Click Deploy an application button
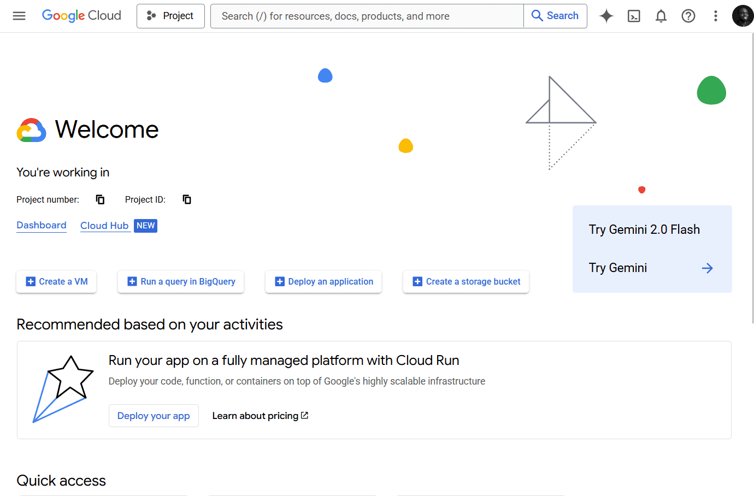754x496 pixels. tap(323, 282)
